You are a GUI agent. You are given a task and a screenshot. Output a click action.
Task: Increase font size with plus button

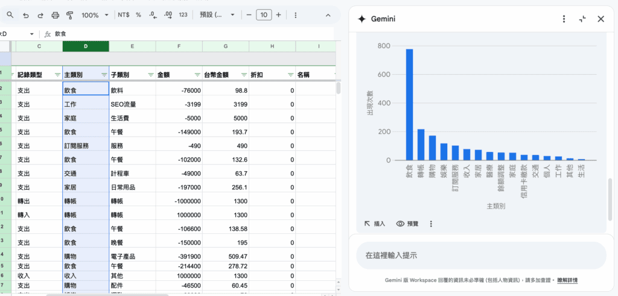(x=278, y=15)
